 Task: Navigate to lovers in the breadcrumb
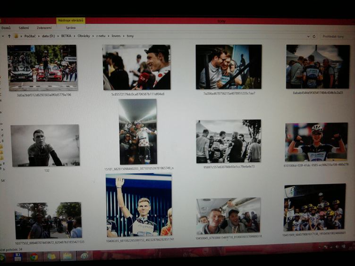(116, 36)
